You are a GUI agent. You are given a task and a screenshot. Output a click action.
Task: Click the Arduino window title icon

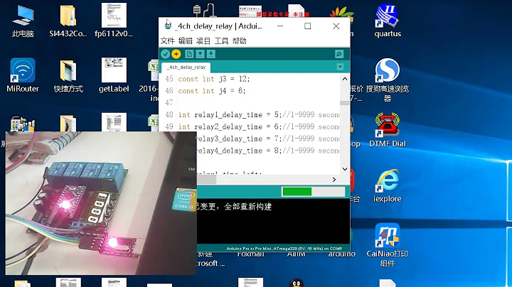168,26
